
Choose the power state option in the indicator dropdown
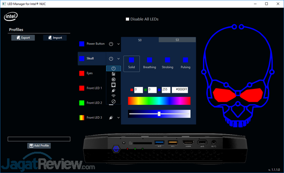point(114,69)
